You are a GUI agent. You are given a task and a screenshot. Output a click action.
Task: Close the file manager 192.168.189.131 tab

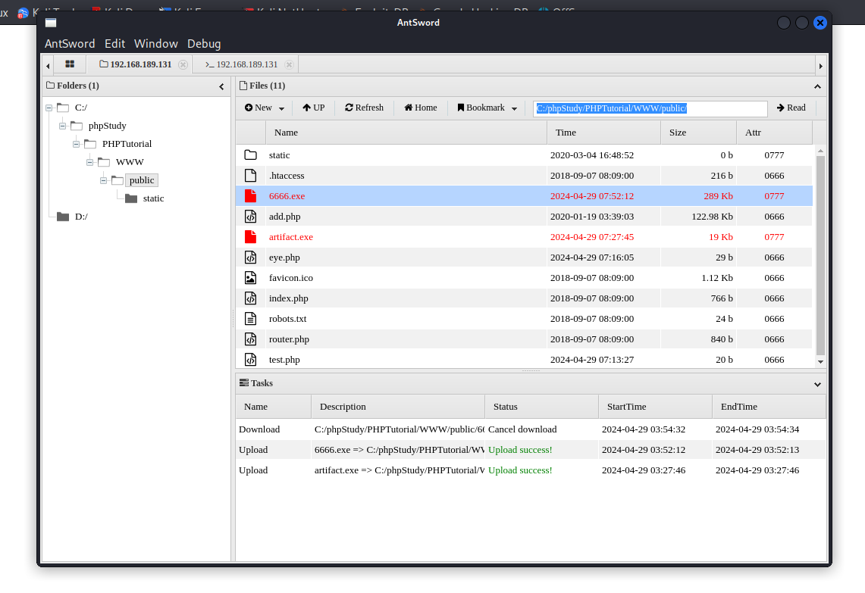pos(183,64)
